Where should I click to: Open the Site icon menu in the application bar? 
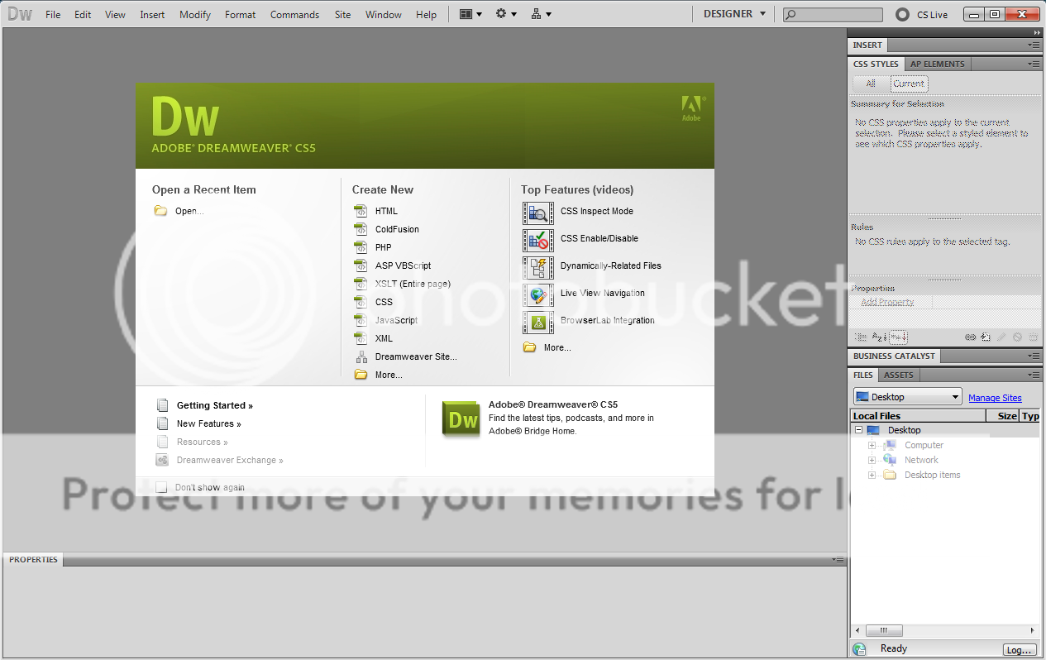click(540, 14)
